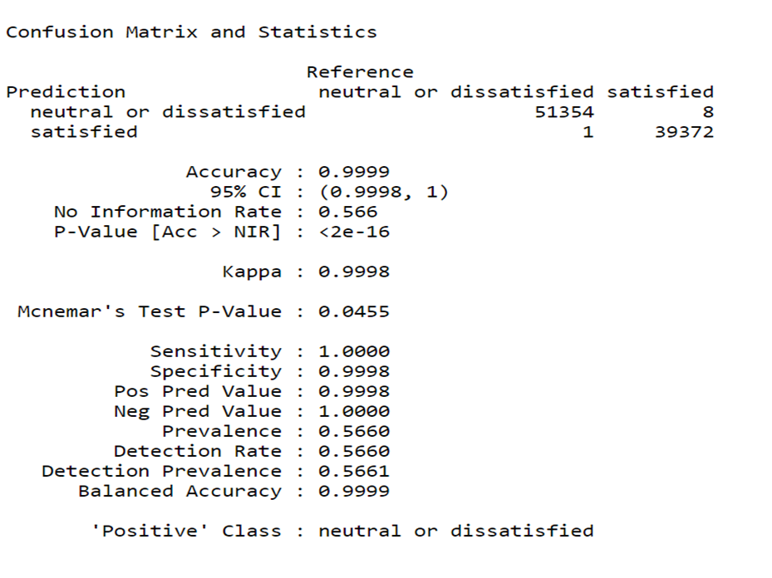
Task: Click the 'Reference' column header
Action: 359,72
